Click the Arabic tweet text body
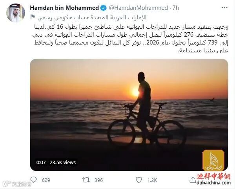 point(130,39)
